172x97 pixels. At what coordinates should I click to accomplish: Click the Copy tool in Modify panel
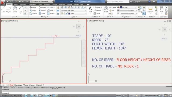point(33,11)
